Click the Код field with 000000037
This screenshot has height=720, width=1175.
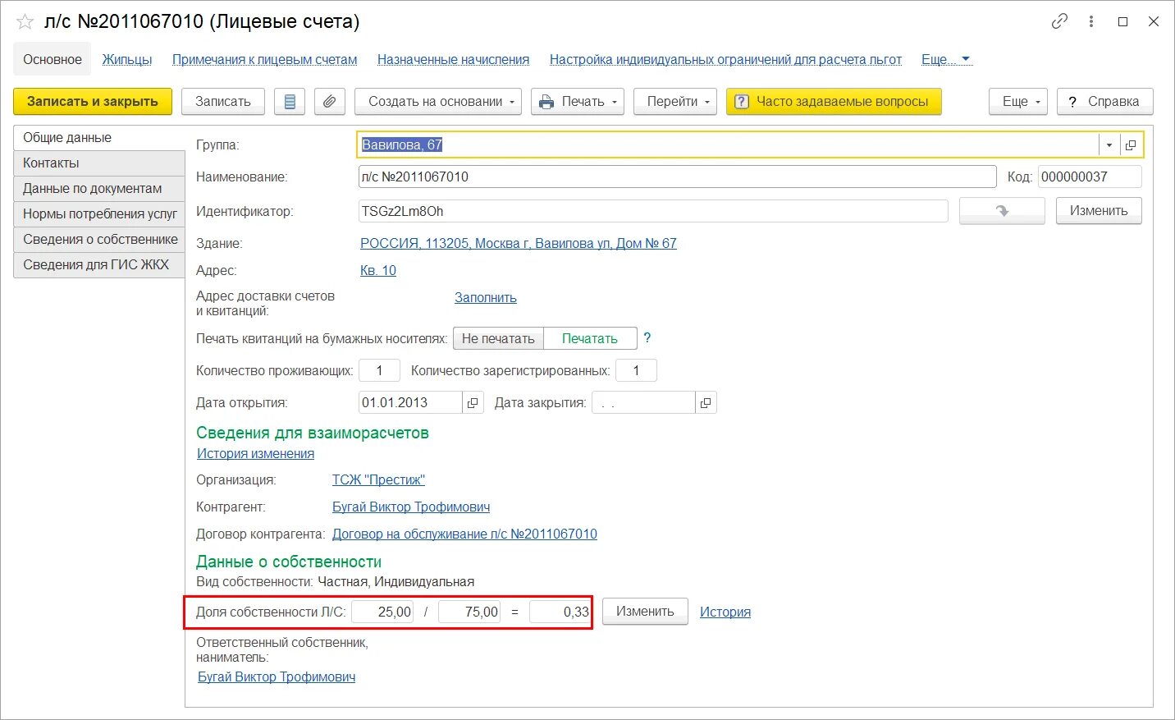pos(1090,177)
